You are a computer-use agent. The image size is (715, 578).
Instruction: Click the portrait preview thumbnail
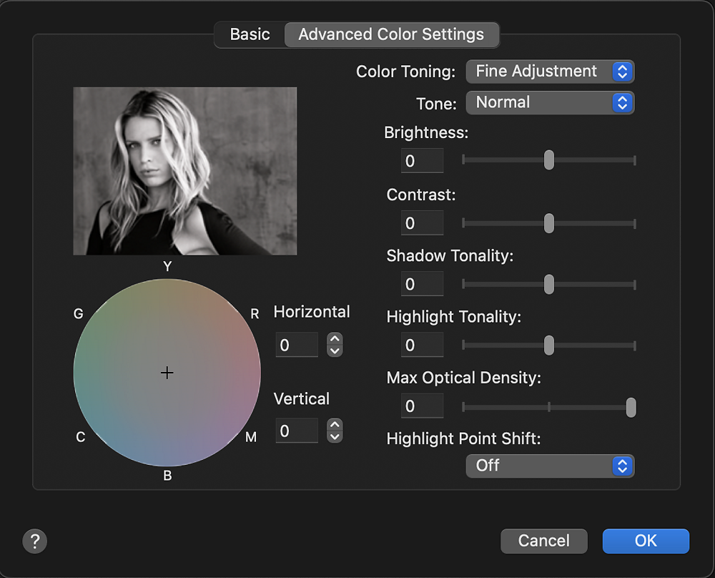[x=184, y=170]
